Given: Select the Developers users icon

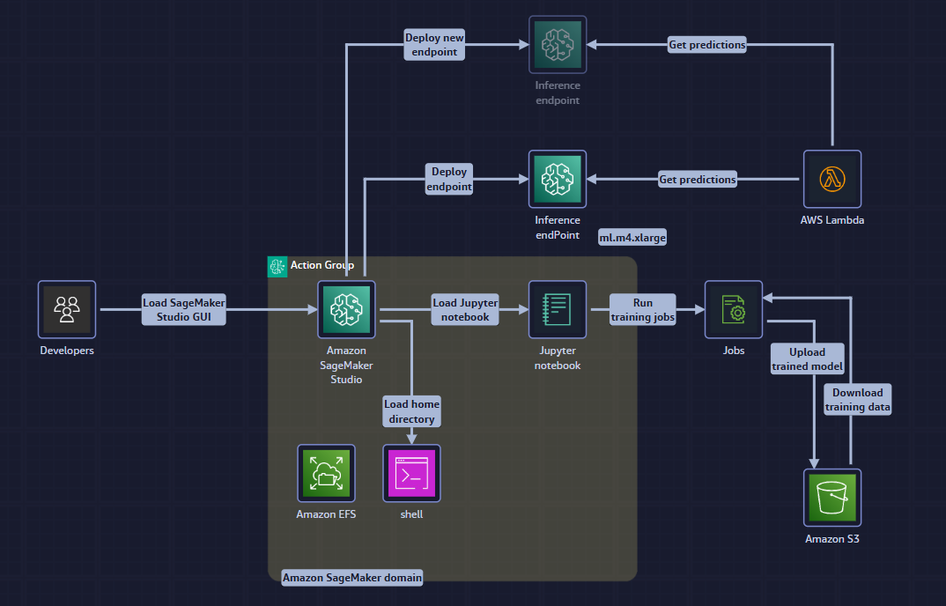Looking at the screenshot, I should [x=67, y=310].
